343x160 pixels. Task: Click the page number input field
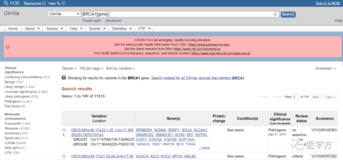click(x=296, y=97)
